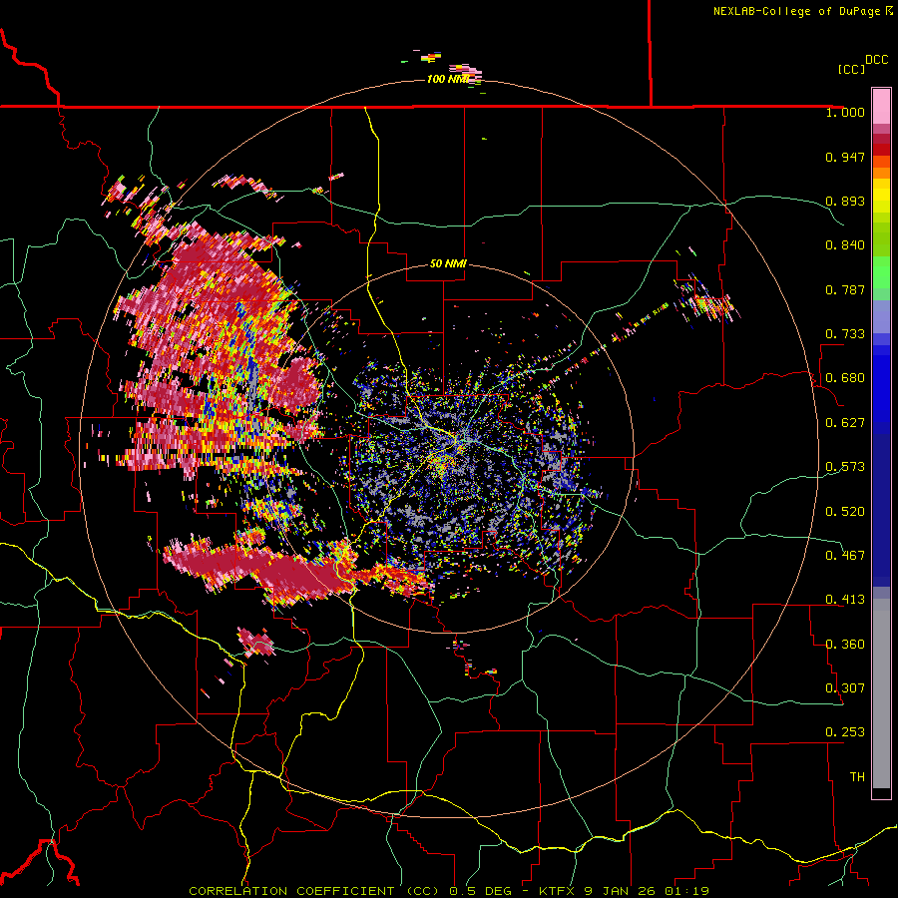
Task: Select the 0.520 scale value
Action: coord(845,512)
